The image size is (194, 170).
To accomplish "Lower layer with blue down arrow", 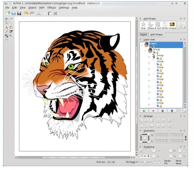I will coord(172,111).
